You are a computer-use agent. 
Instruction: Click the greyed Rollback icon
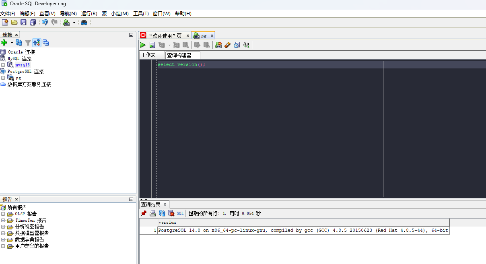click(206, 45)
